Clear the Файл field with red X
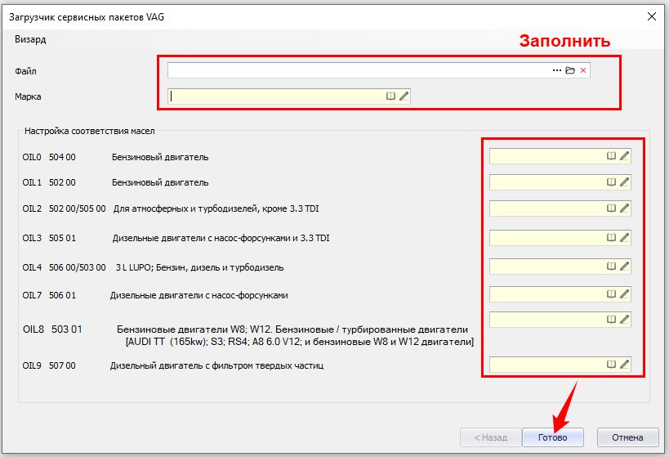Image resolution: width=669 pixels, height=457 pixels. pyautogui.click(x=583, y=71)
